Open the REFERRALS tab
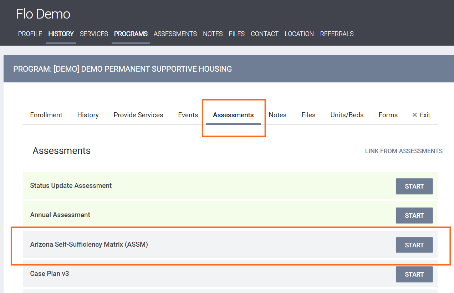This screenshot has width=454, height=293. 337,34
